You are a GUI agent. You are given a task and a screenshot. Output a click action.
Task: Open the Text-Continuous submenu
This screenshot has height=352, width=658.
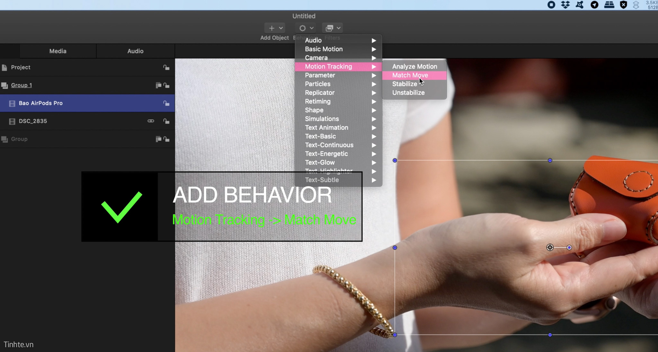click(x=338, y=145)
